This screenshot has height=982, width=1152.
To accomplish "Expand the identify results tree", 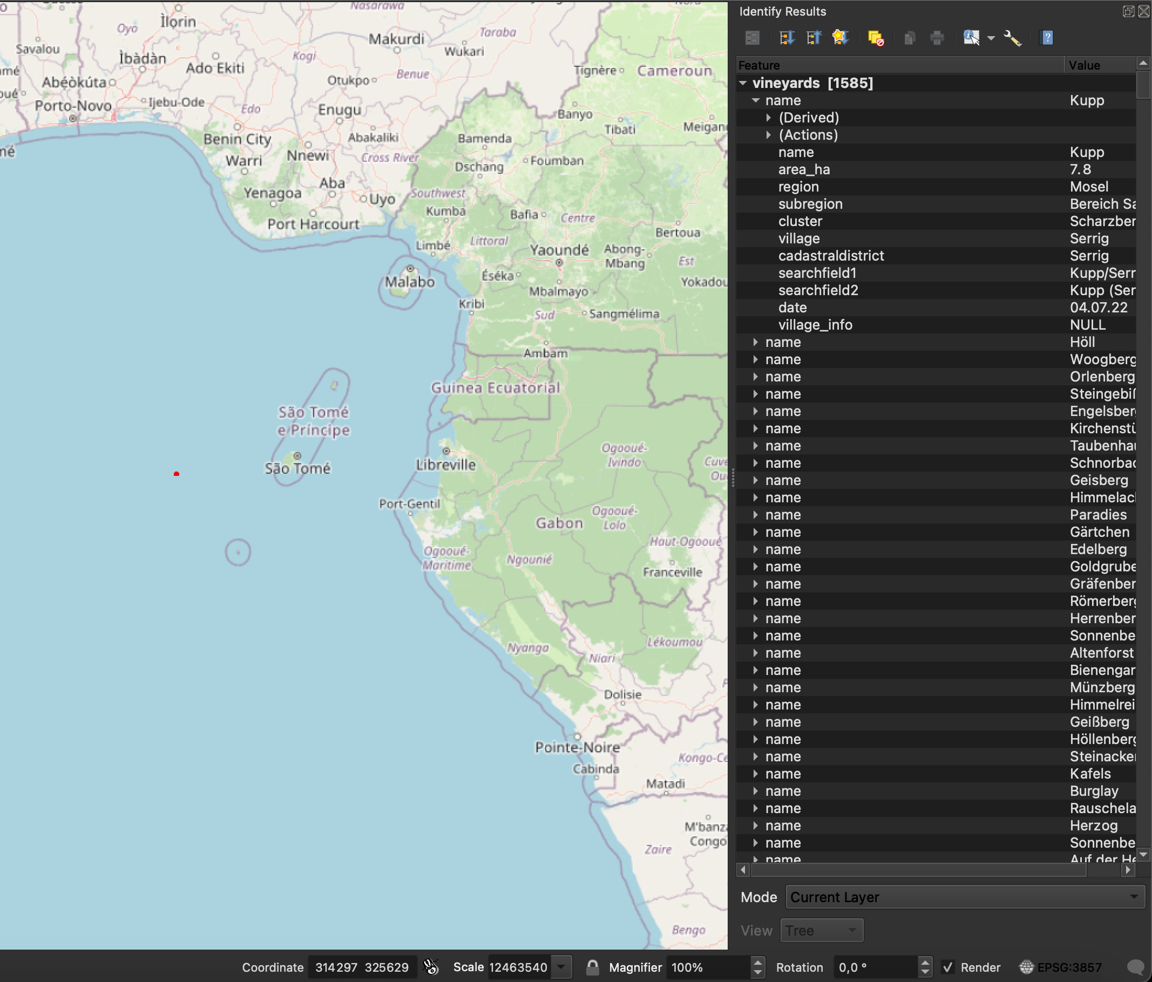I will [786, 37].
